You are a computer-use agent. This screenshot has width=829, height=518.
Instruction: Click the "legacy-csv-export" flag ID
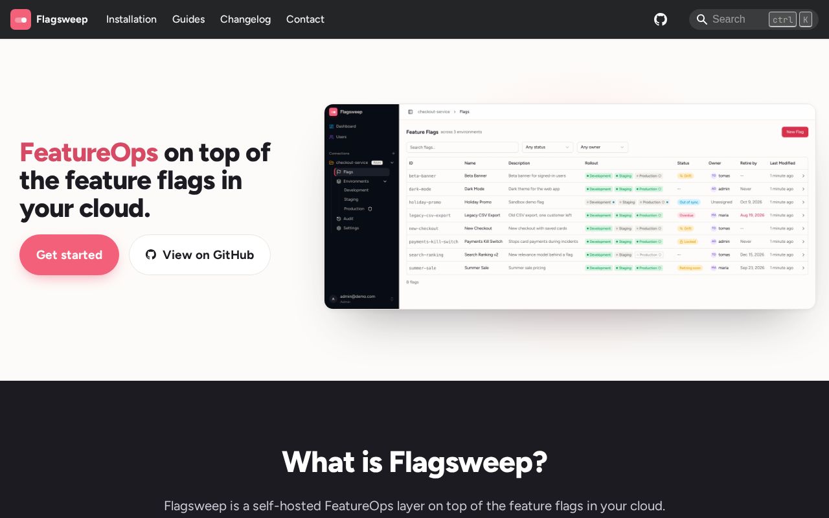pyautogui.click(x=429, y=215)
